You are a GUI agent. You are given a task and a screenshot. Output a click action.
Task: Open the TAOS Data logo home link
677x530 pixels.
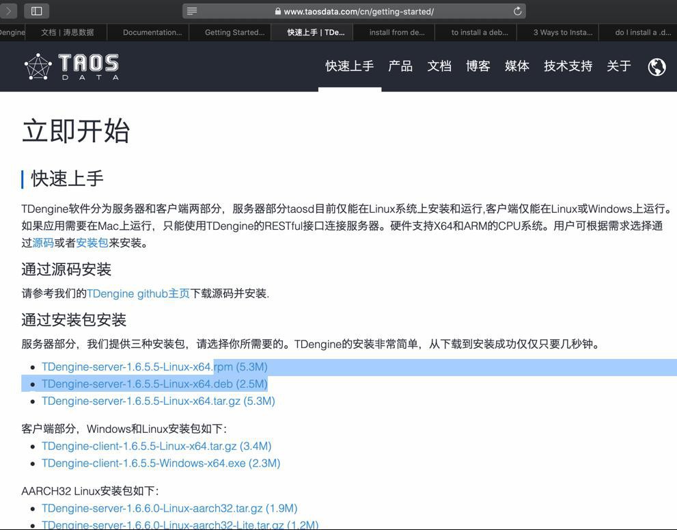(72, 66)
